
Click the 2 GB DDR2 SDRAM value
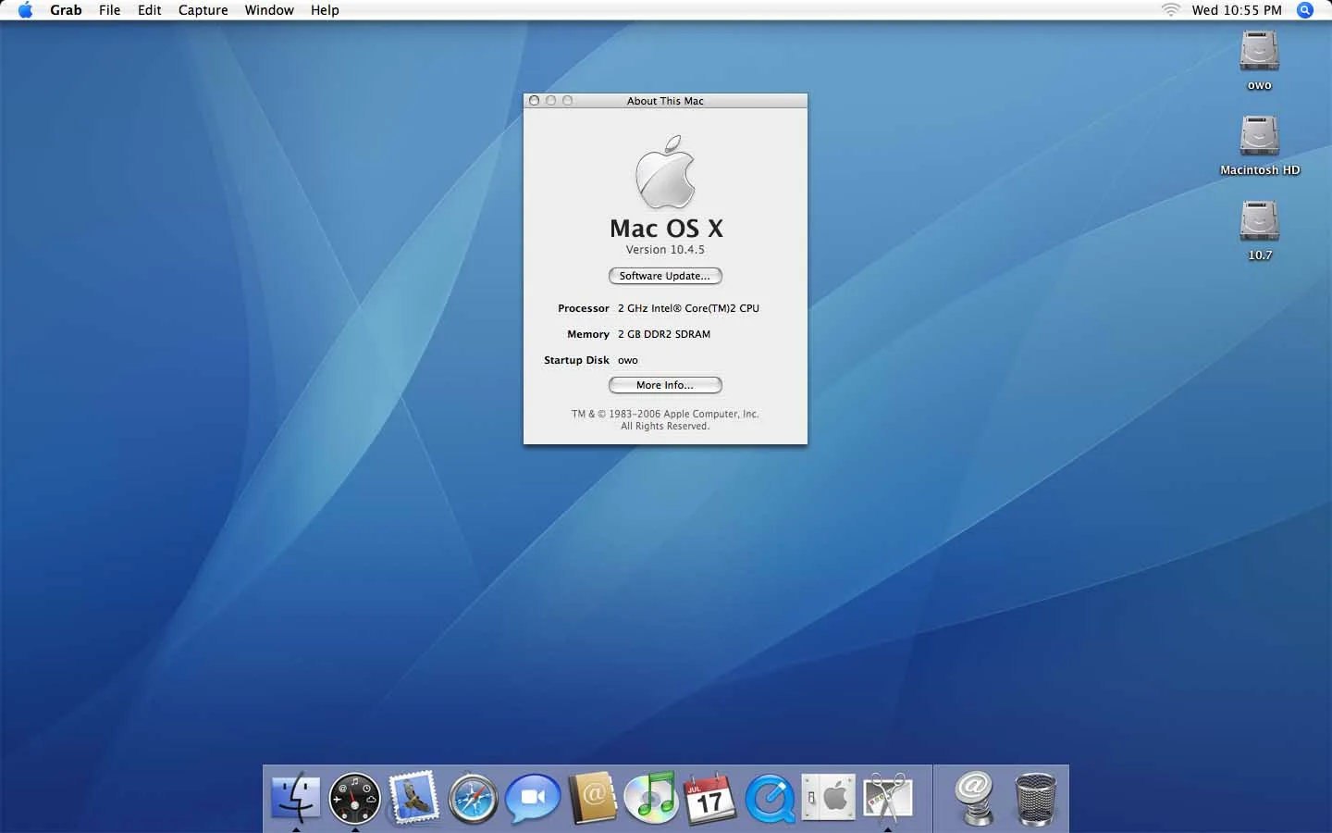tap(664, 334)
